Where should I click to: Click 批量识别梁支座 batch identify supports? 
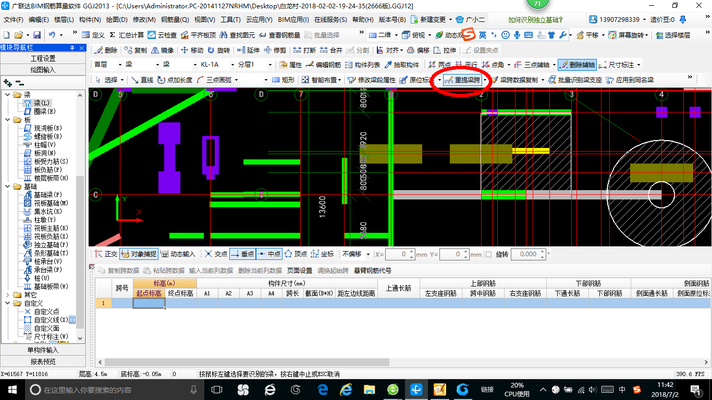coord(574,80)
